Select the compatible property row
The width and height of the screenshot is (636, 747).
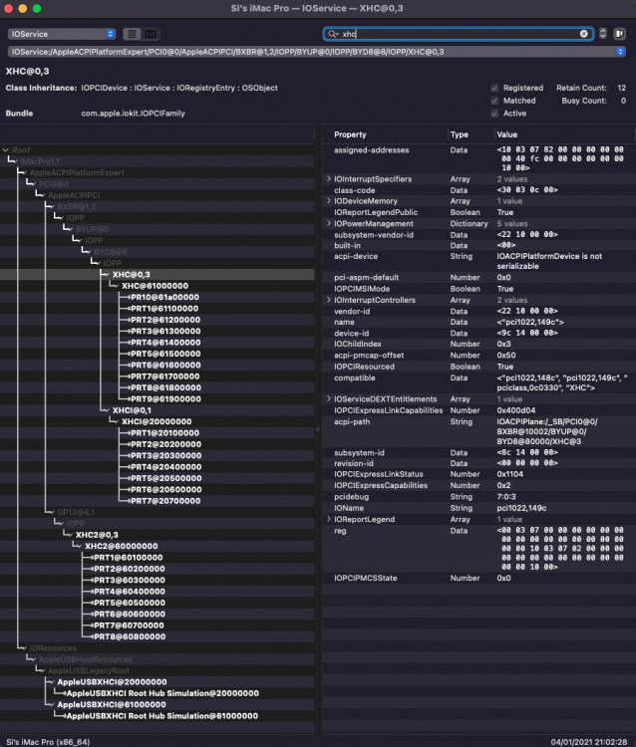click(478, 383)
